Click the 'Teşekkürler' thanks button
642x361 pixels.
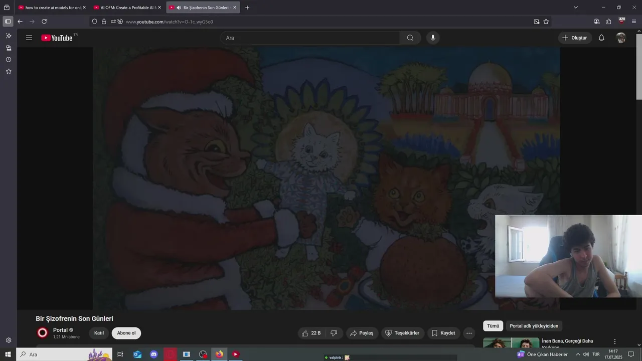[x=402, y=333]
